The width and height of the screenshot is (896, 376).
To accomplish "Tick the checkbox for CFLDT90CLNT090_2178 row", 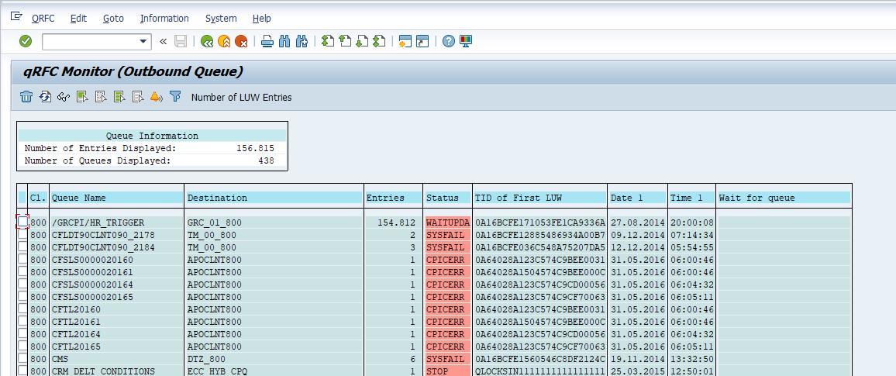I will (x=23, y=235).
